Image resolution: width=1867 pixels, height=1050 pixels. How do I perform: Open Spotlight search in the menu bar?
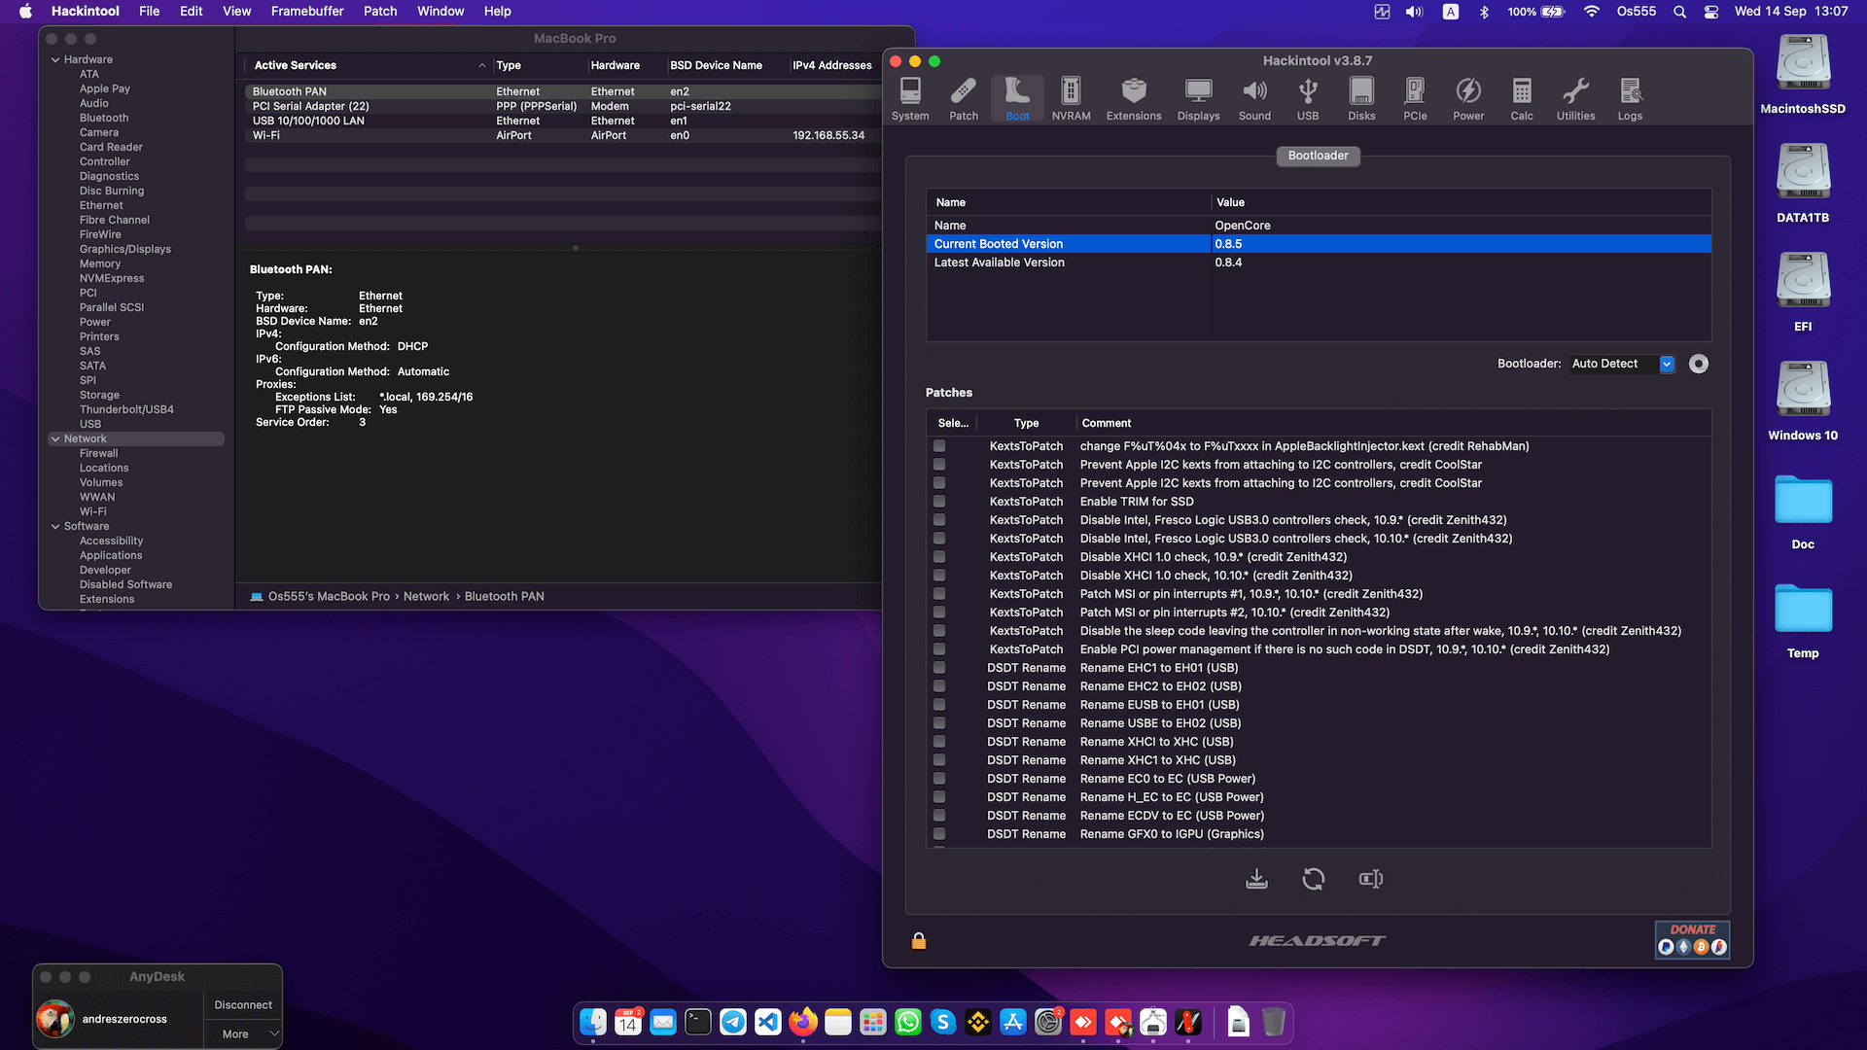pos(1679,12)
